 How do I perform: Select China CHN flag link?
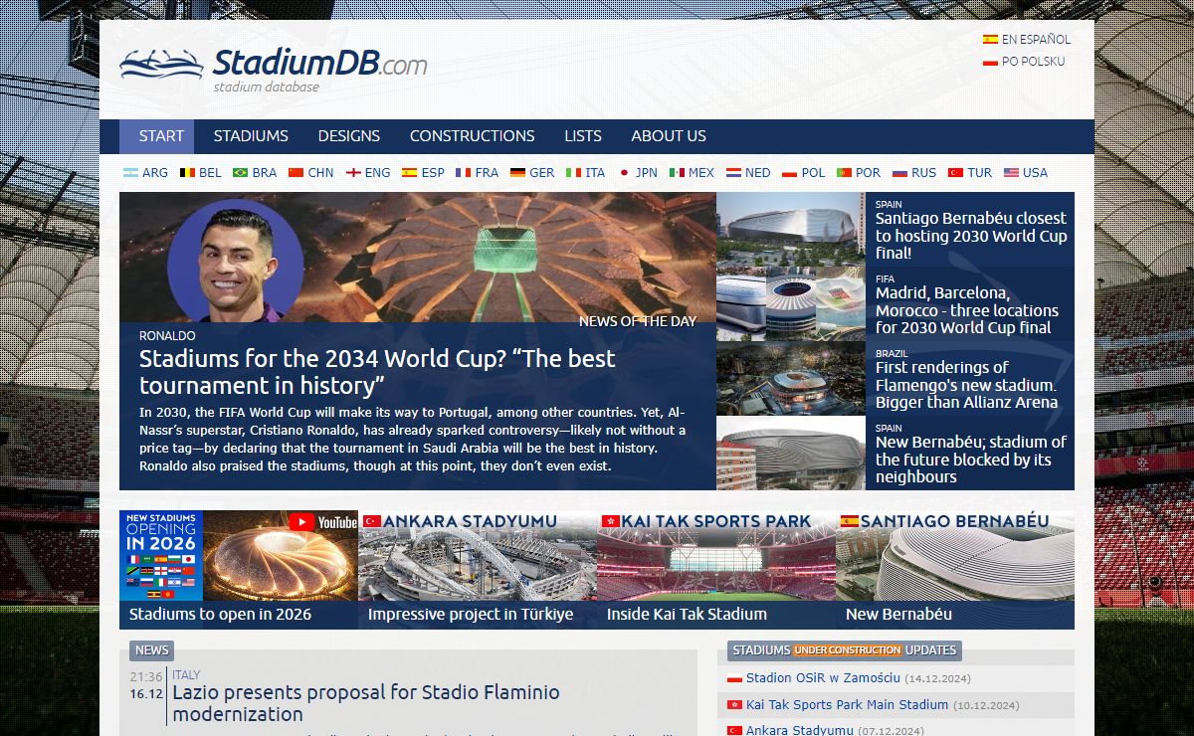pyautogui.click(x=310, y=173)
